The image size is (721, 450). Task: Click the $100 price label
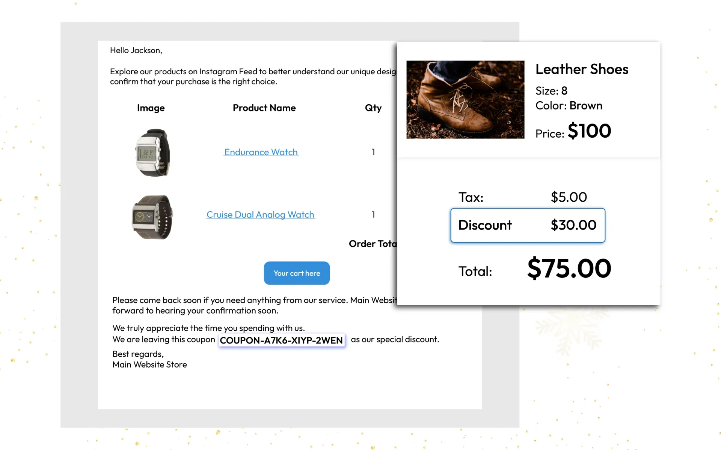pos(588,131)
